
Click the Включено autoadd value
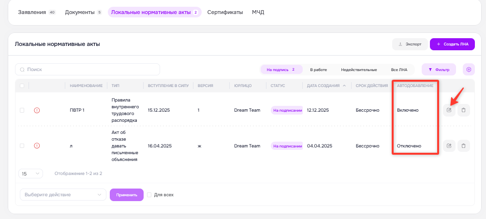(x=408, y=110)
